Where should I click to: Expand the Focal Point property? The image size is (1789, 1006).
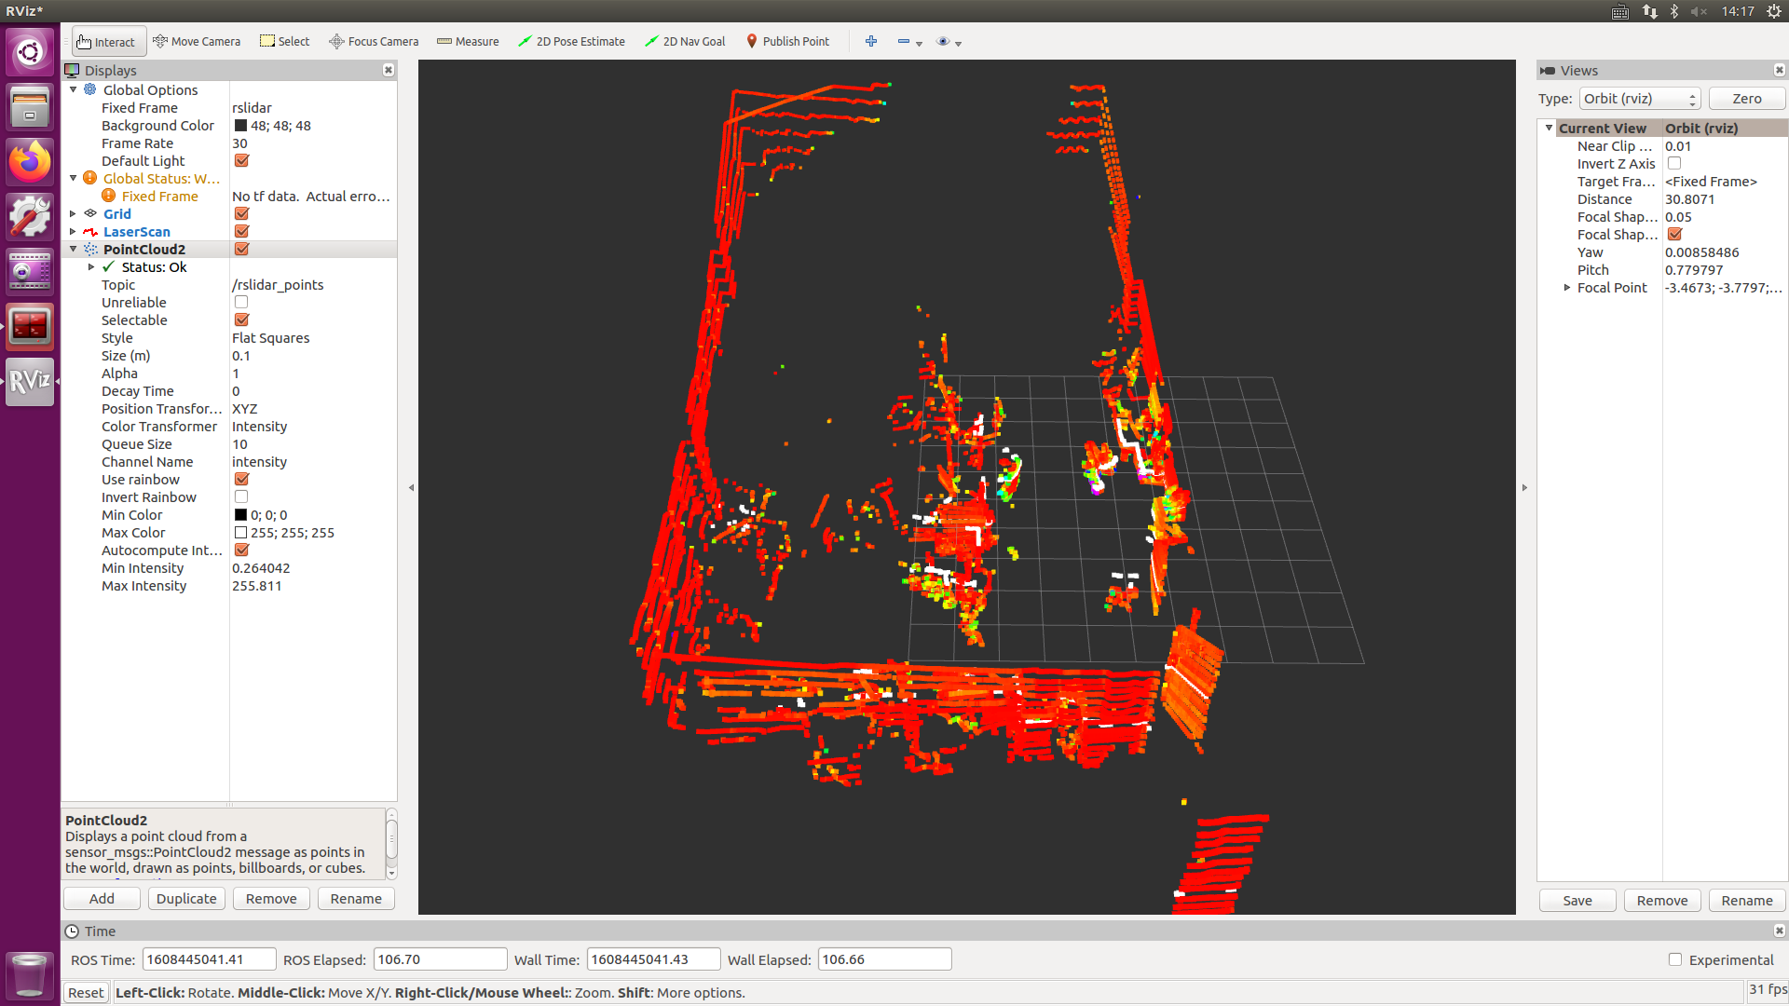tap(1567, 288)
